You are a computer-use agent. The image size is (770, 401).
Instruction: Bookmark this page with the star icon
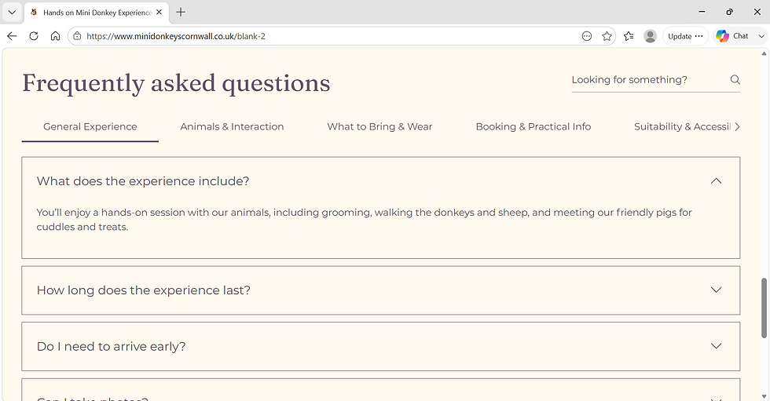(607, 36)
